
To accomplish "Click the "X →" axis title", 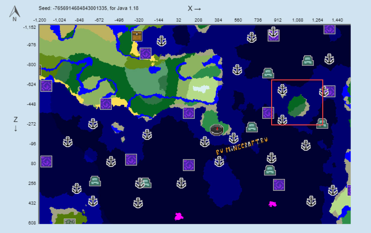I will point(194,9).
